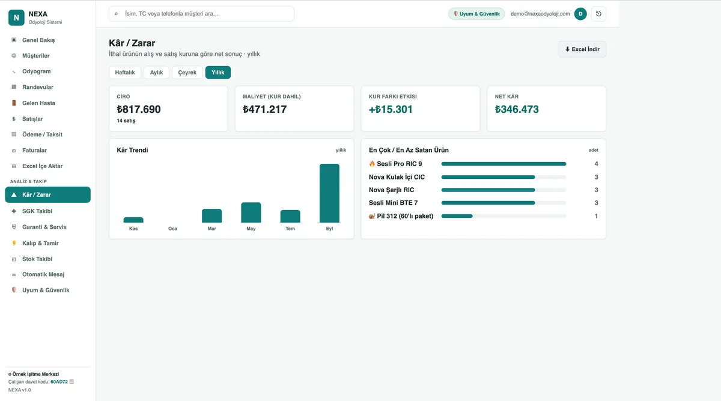Click the NEXA logo
The height and width of the screenshot is (401, 721).
[x=16, y=17]
